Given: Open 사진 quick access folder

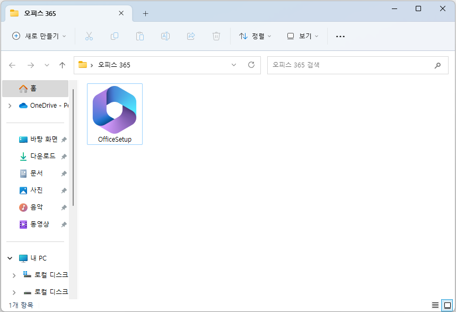Looking at the screenshot, I should pyautogui.click(x=31, y=190).
